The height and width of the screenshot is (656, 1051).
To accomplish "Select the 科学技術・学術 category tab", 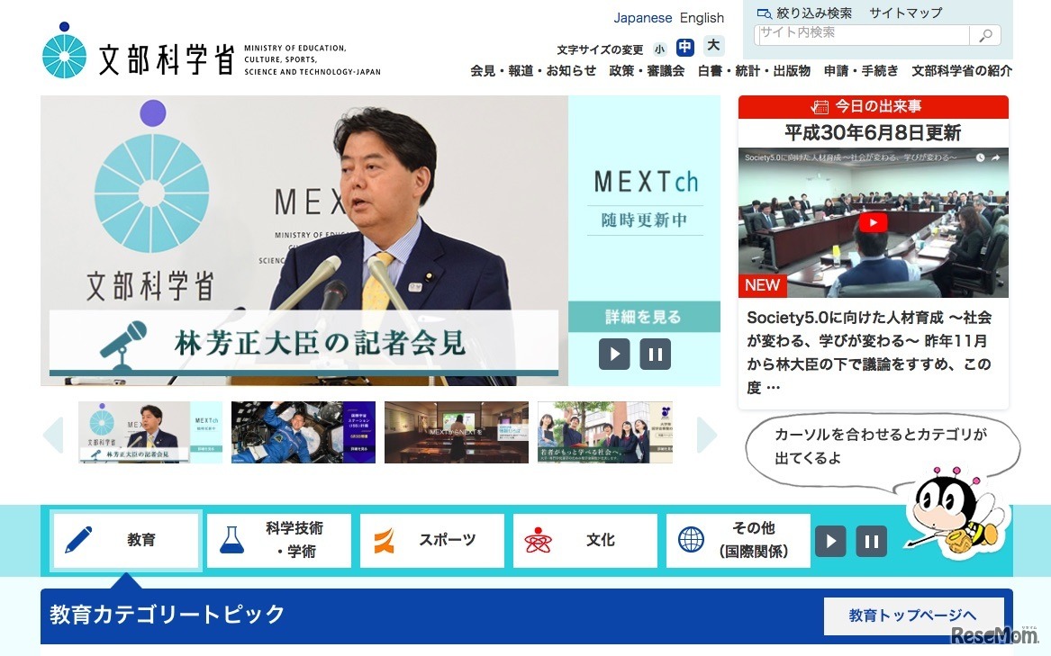I will (x=279, y=540).
